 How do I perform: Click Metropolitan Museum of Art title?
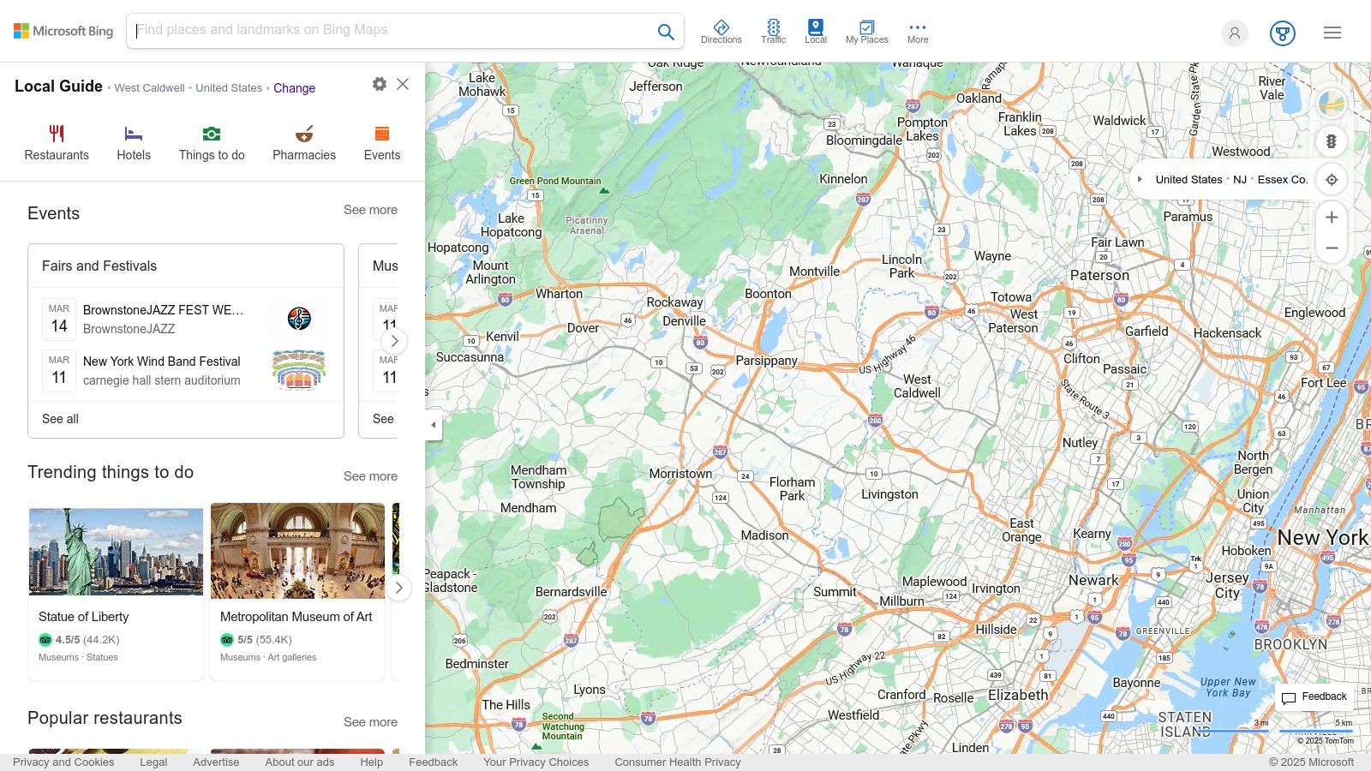click(296, 617)
